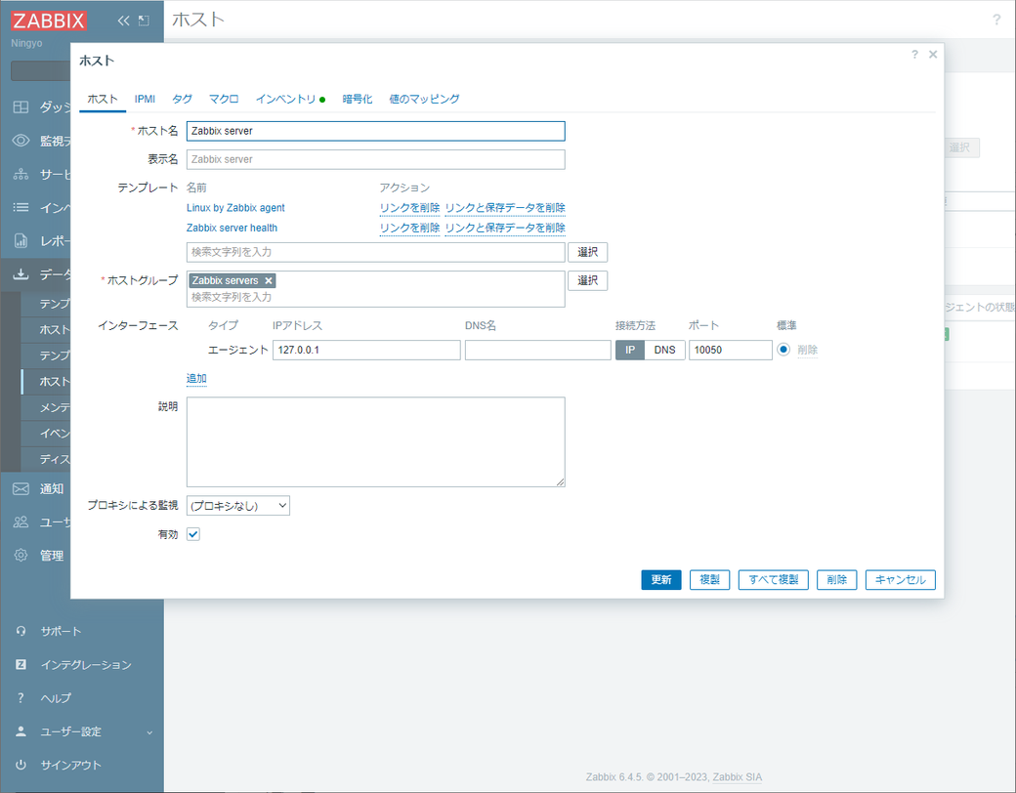Open help from the dialog's question mark
1016x793 pixels.
pos(914,55)
